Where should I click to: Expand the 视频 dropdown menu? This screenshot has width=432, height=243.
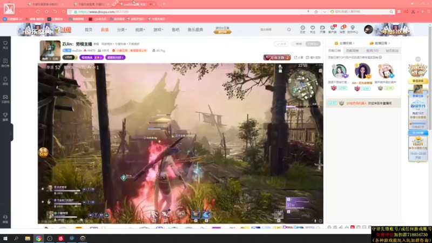(x=140, y=30)
